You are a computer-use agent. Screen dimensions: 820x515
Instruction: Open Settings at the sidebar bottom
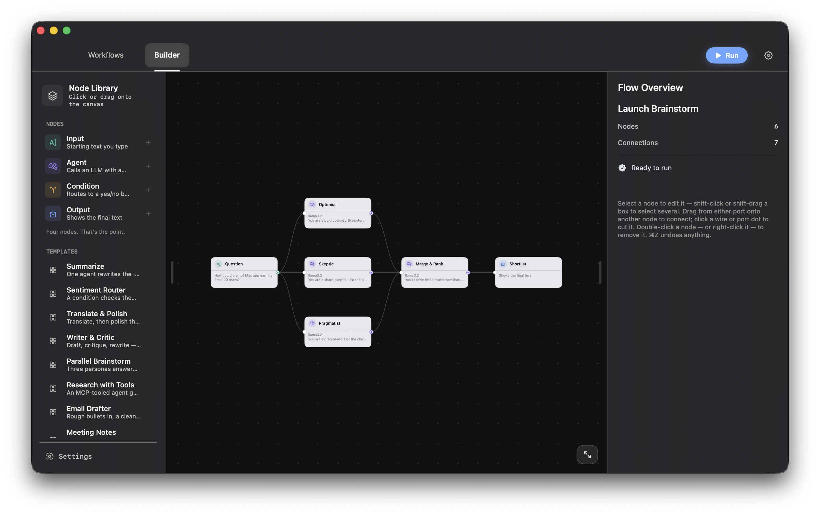[x=69, y=456]
